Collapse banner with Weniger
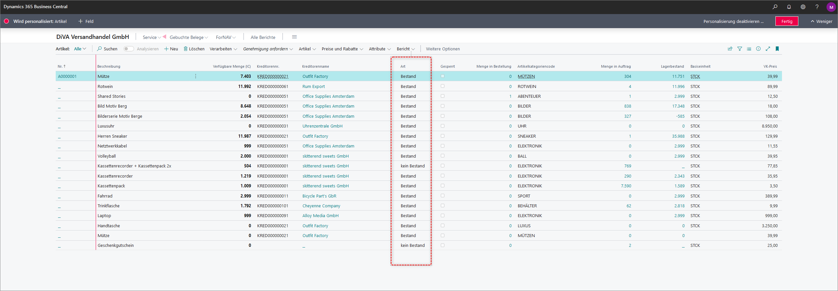838x291 pixels. tap(821, 21)
